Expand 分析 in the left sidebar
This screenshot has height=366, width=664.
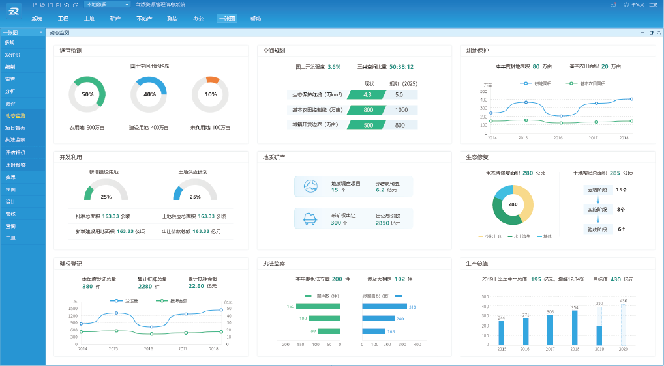[x=10, y=91]
